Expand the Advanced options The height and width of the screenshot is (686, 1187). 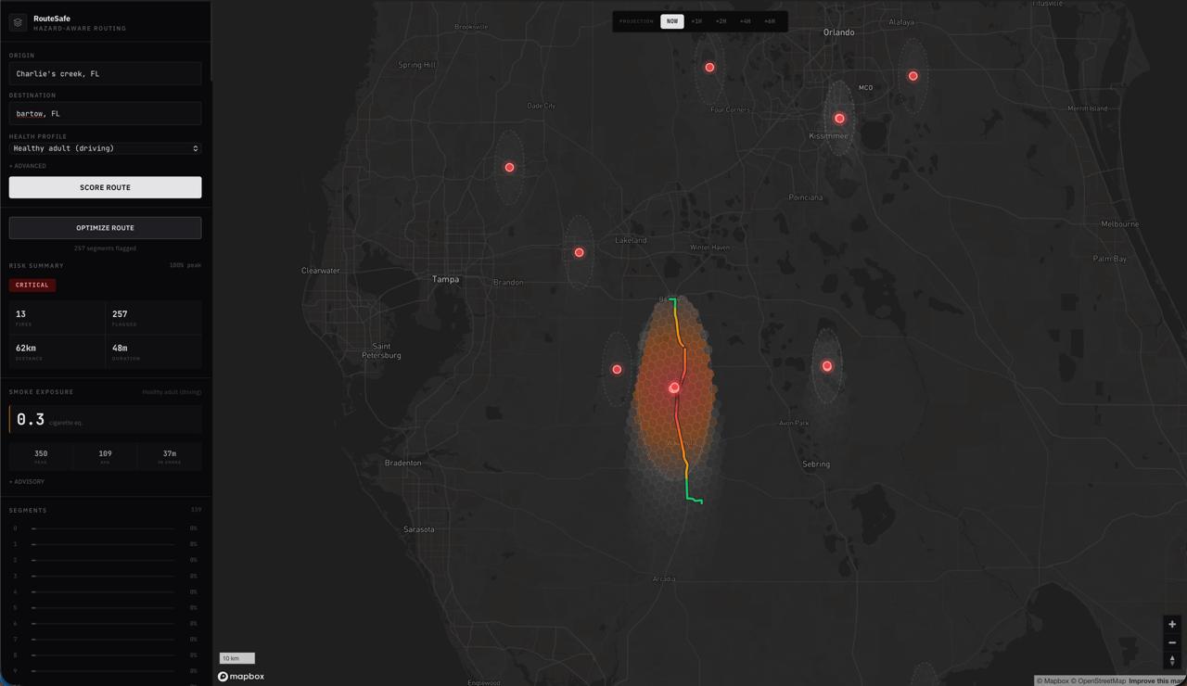point(28,166)
